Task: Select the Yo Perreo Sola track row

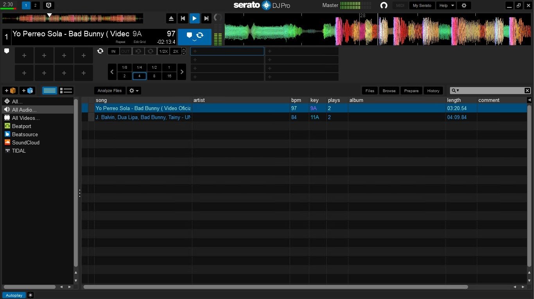Action: [x=304, y=108]
